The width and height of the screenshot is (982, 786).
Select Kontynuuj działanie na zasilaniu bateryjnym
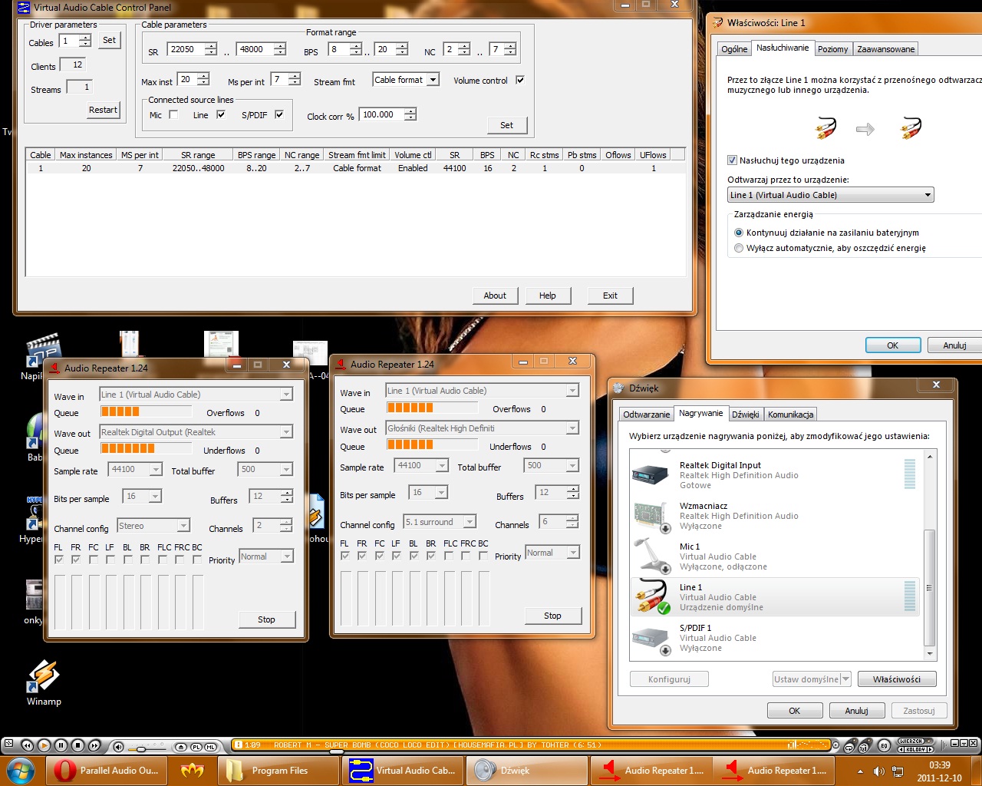click(x=739, y=233)
